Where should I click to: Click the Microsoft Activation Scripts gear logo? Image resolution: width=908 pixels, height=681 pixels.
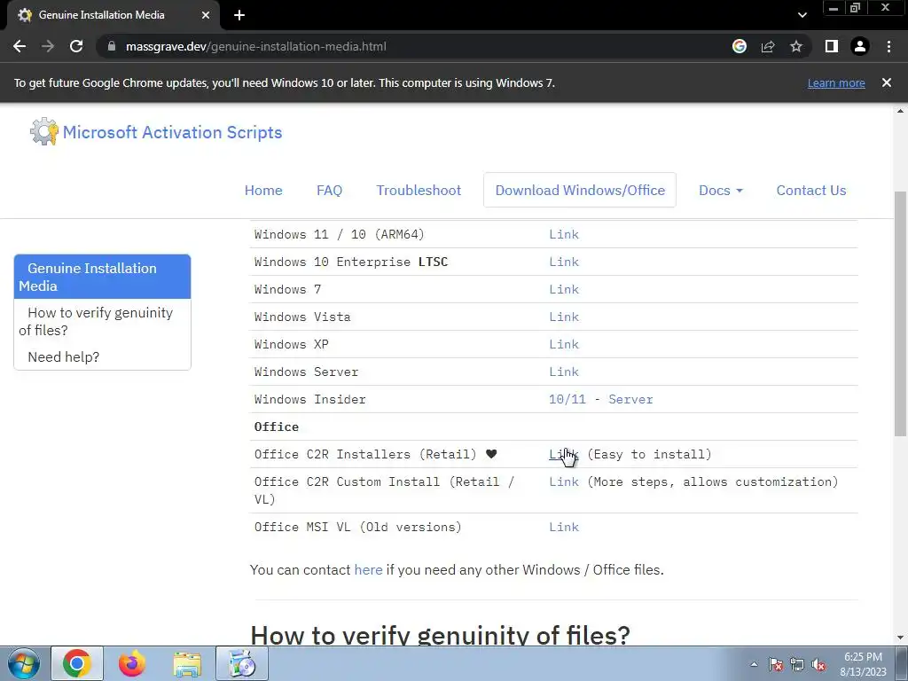pos(44,131)
